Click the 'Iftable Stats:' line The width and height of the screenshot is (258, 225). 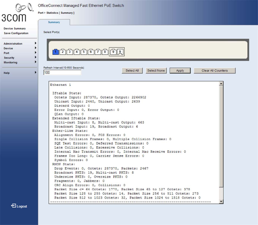tap(67, 93)
